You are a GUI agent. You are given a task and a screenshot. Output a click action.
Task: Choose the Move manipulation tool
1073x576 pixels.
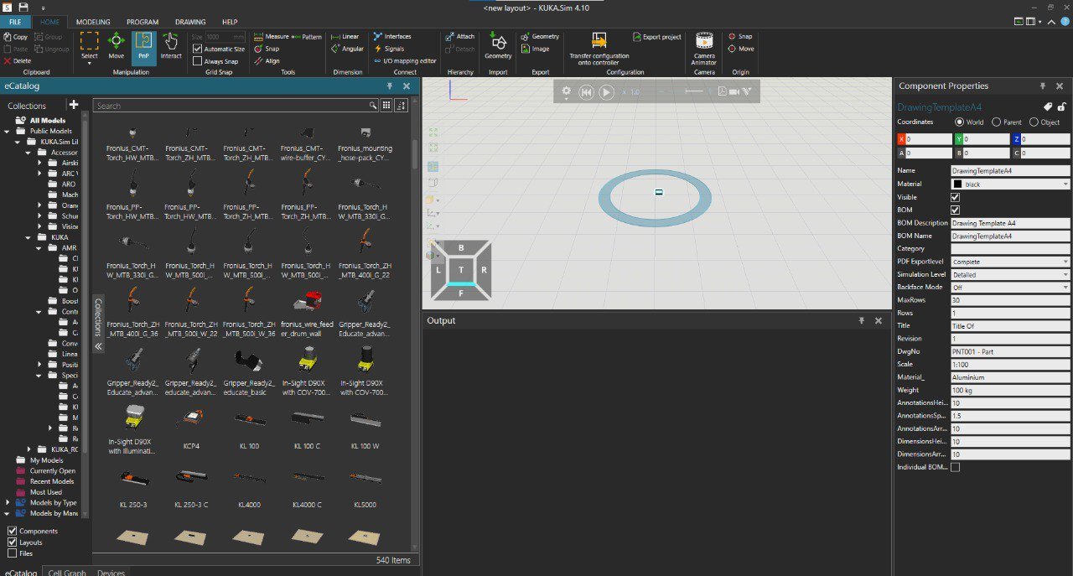pyautogui.click(x=117, y=46)
